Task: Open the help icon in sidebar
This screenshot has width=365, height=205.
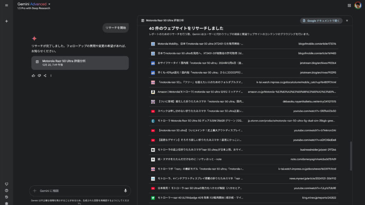Action: [x=6, y=190]
